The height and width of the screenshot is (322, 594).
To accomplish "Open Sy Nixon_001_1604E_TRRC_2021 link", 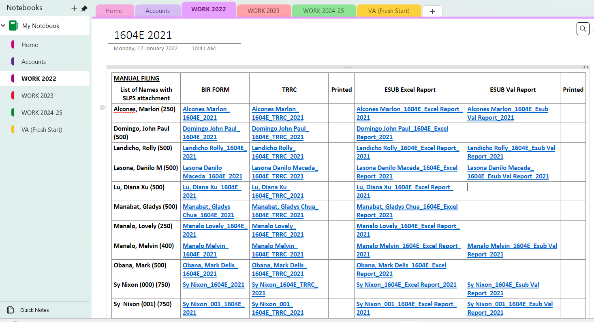I will 278,308.
